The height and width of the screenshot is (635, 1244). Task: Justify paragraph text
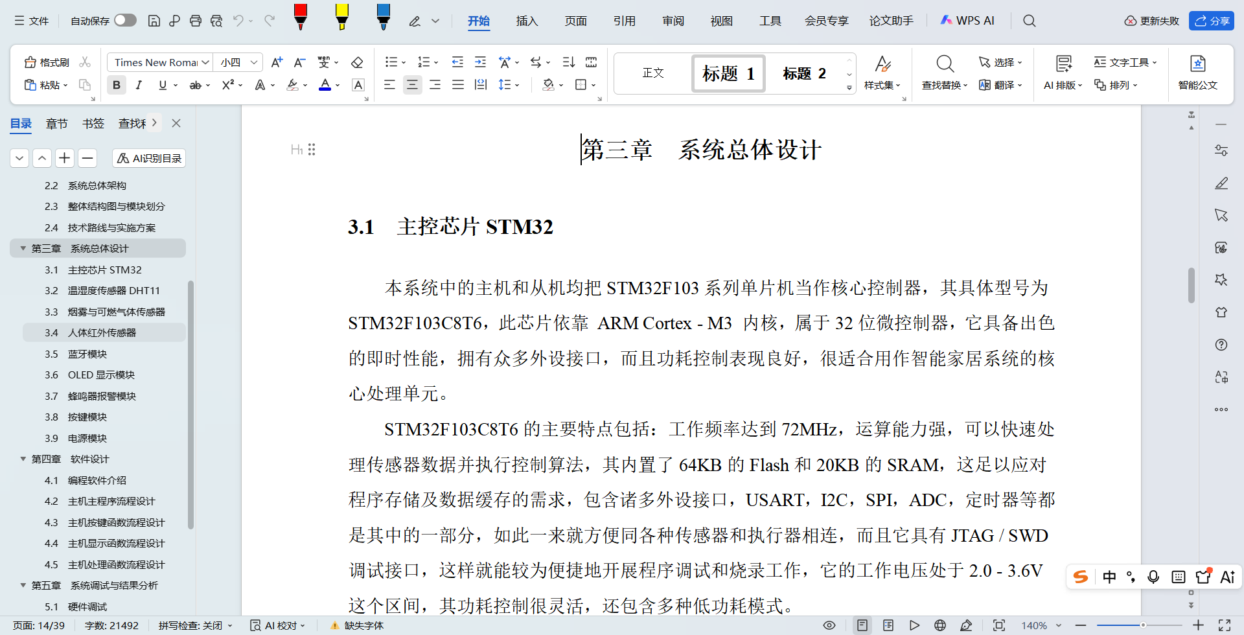458,85
